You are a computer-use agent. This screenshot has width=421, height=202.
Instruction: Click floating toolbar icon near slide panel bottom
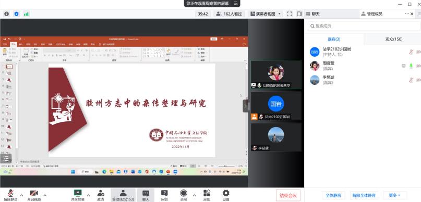click(6, 158)
